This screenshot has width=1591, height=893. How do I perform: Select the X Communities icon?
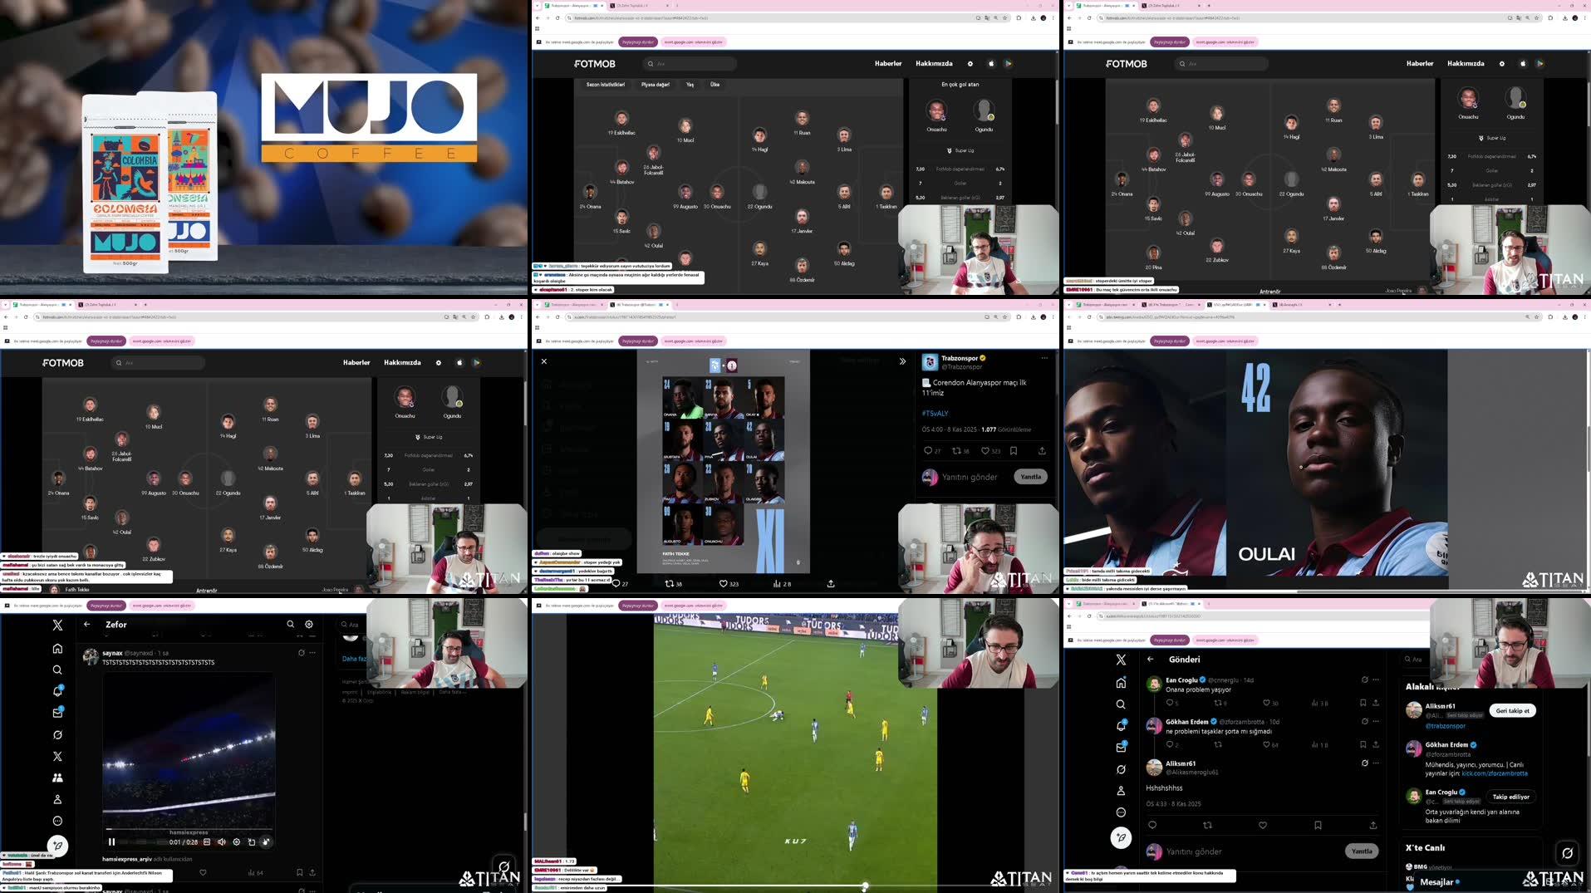tap(57, 777)
